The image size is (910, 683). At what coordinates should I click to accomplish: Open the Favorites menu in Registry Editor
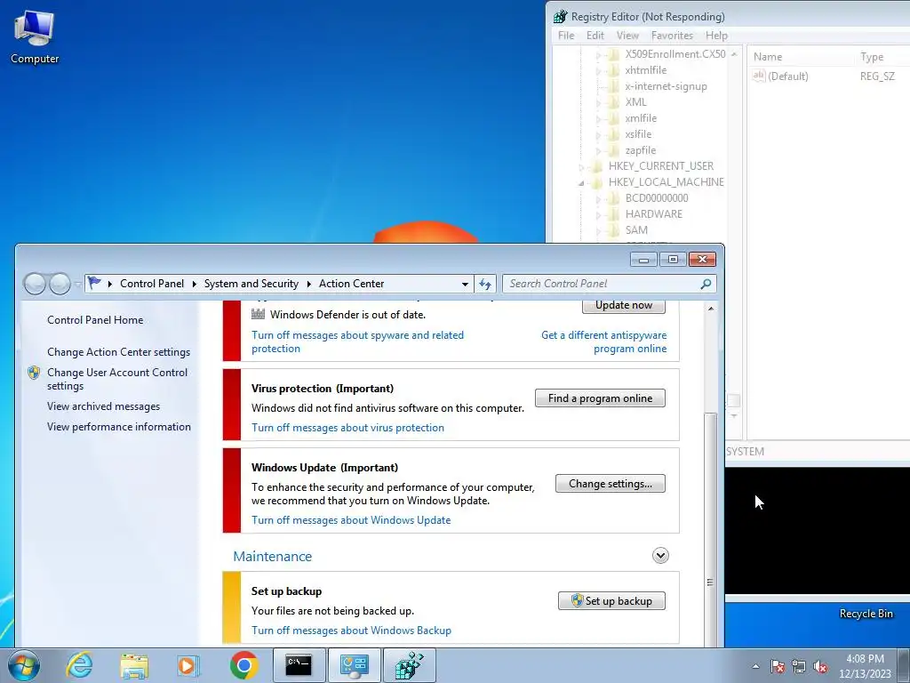[x=672, y=36]
